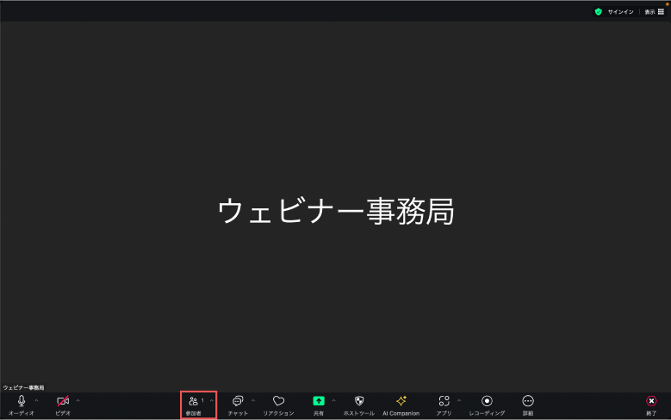The width and height of the screenshot is (671, 420).
Task: Open the 参加者 participants panel
Action: tap(194, 402)
